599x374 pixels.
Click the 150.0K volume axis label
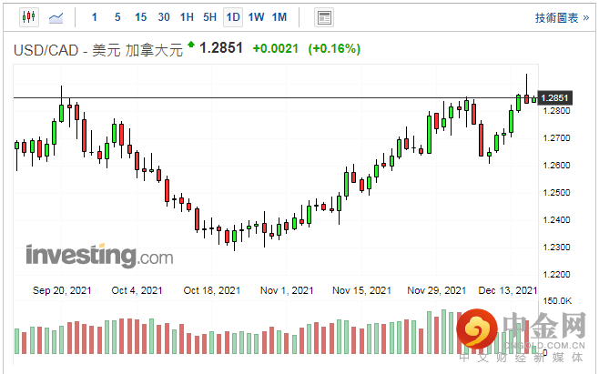tap(557, 301)
